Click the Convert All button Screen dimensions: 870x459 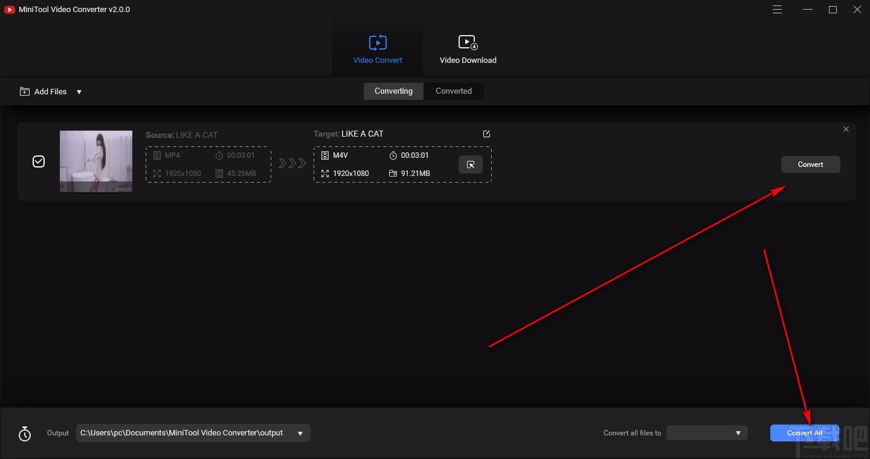point(805,433)
